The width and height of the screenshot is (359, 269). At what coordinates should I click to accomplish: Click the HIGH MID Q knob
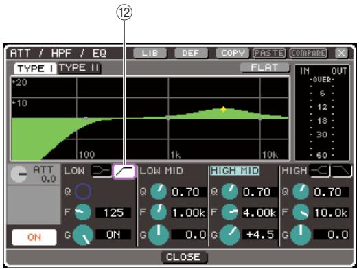(229, 191)
